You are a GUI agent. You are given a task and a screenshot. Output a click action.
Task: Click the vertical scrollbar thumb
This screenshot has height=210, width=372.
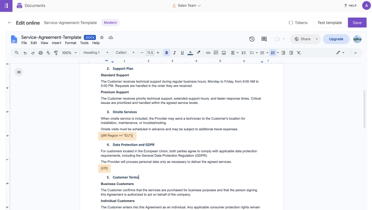pyautogui.click(x=364, y=109)
